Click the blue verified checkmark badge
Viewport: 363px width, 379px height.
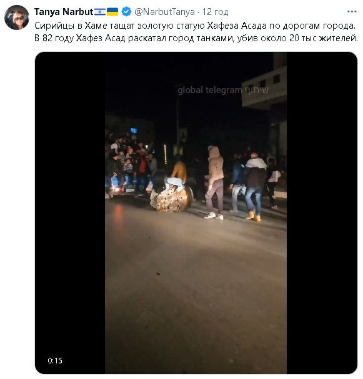(x=126, y=12)
